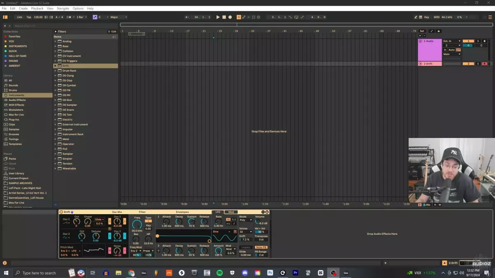Toggle draw mode pencil icon
Image resolution: width=495 pixels, height=278 pixels.
416,17
